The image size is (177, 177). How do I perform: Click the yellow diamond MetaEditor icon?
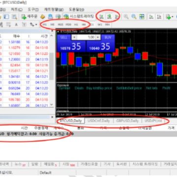43,17
